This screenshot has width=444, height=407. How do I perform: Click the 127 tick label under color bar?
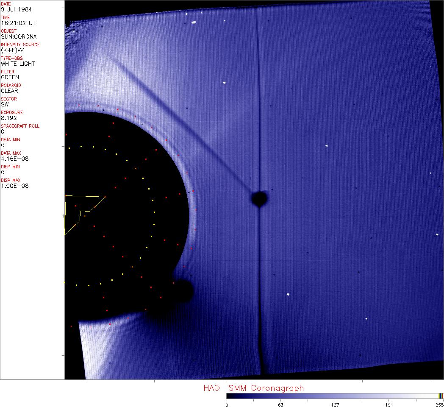(335, 404)
